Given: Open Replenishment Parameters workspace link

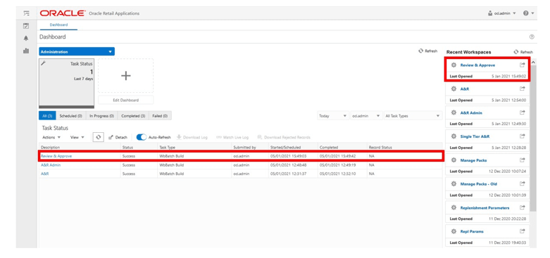Looking at the screenshot, I should coord(485,208).
